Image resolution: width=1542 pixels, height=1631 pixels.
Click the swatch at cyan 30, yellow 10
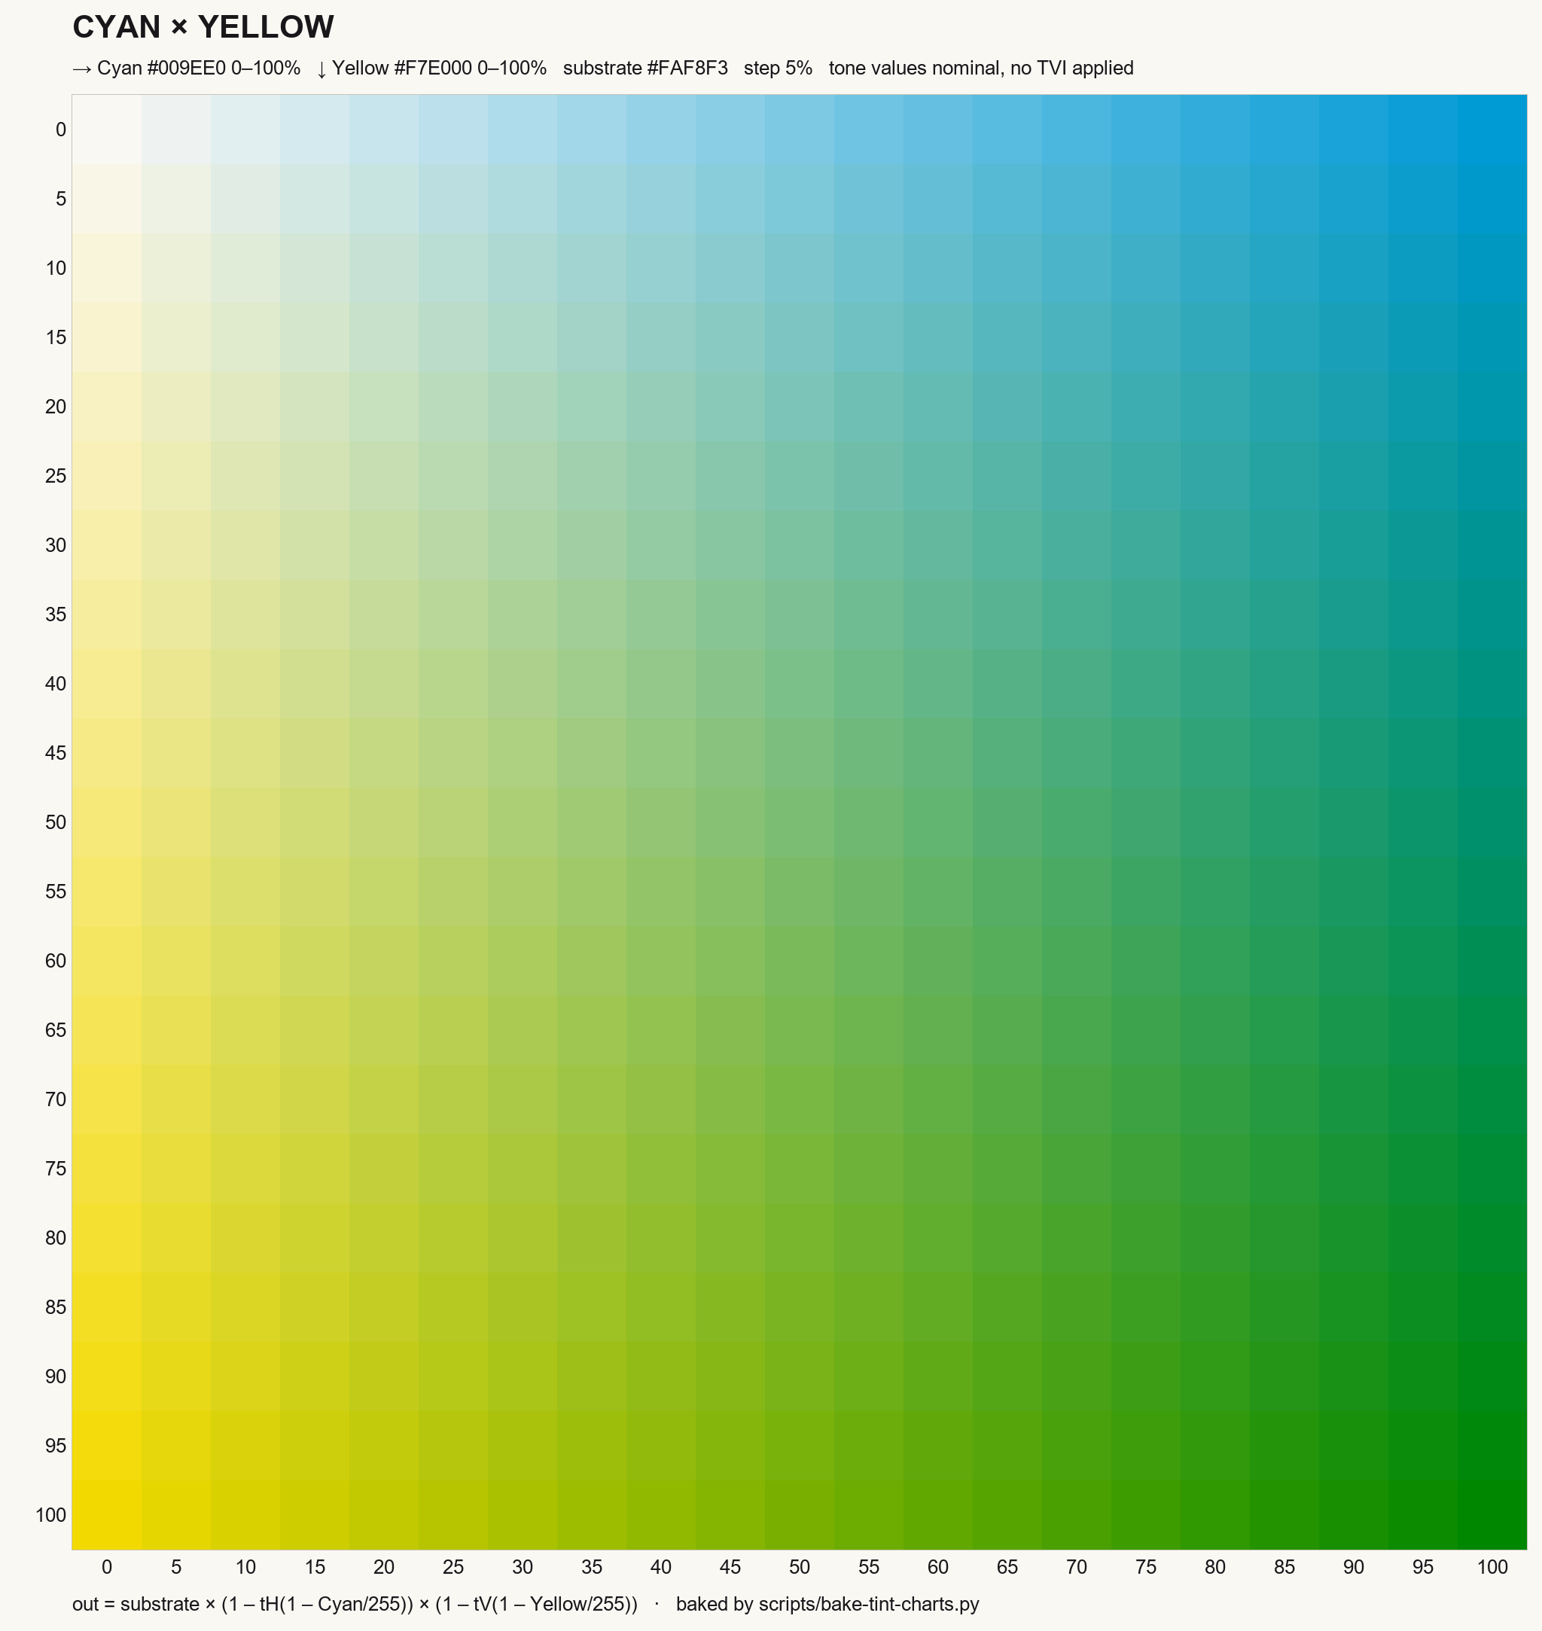[x=523, y=268]
